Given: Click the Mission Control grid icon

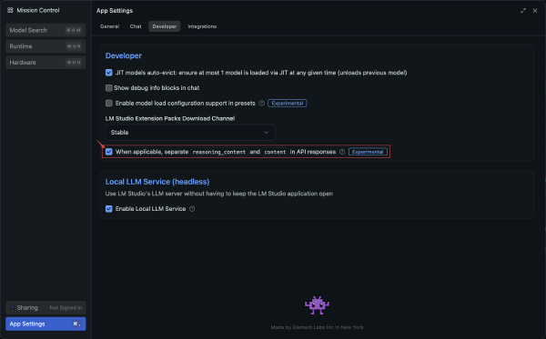Looking at the screenshot, I should click(10, 10).
